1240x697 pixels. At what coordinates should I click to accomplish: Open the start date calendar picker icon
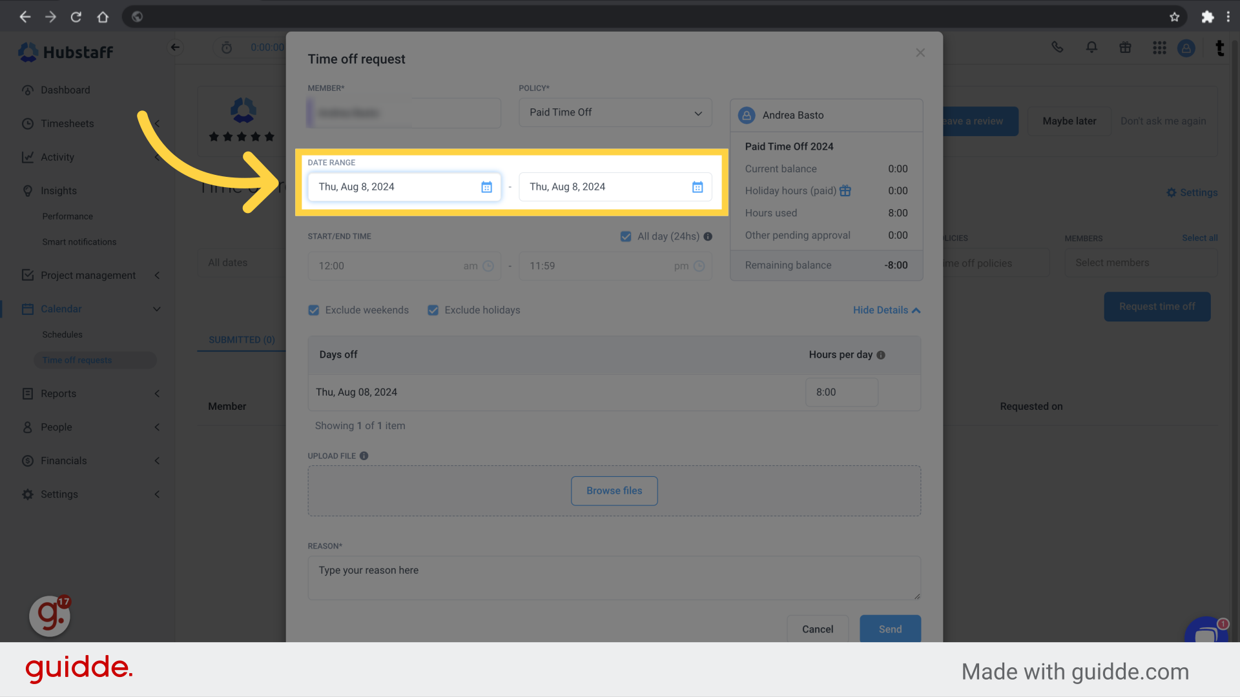(486, 187)
